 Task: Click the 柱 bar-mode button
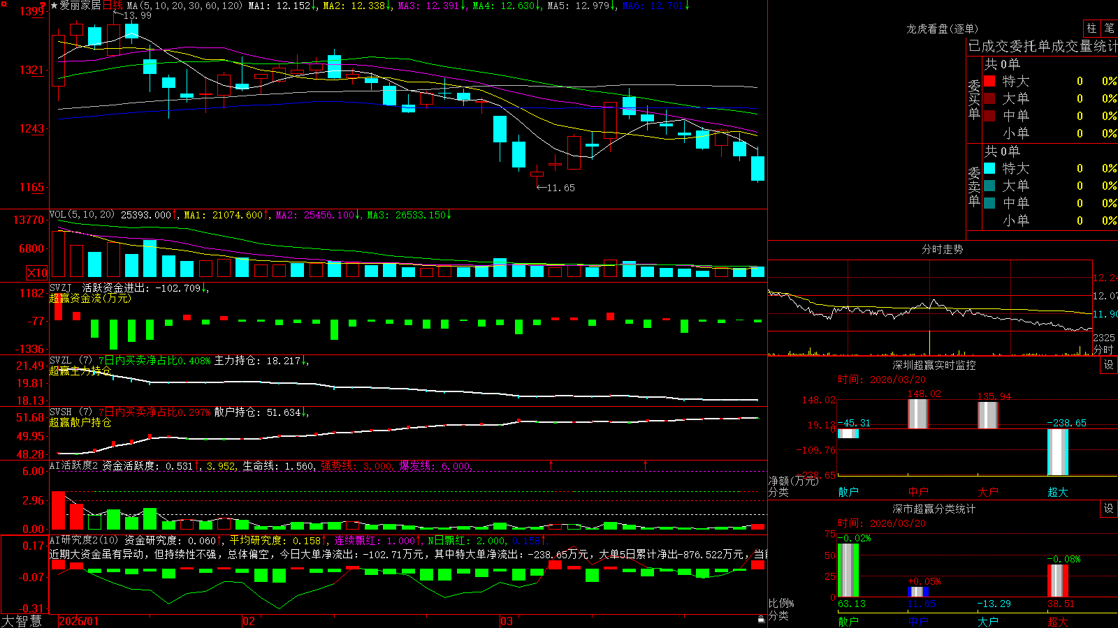[1091, 28]
